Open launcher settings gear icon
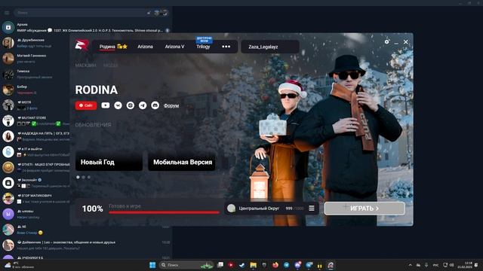Screen dimensions: 483x271 click(387, 42)
